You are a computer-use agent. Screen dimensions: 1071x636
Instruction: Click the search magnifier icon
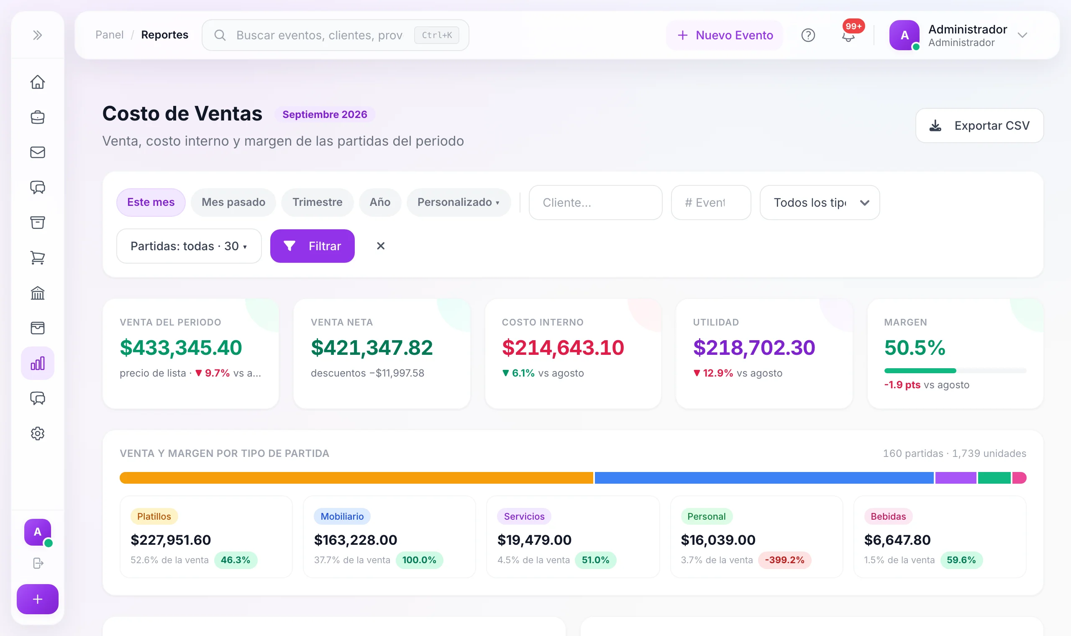click(220, 35)
